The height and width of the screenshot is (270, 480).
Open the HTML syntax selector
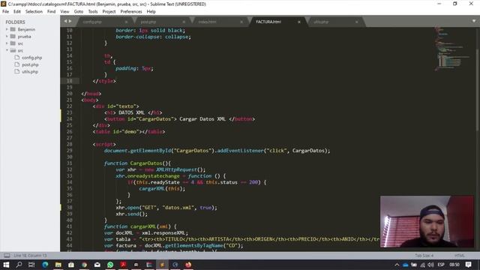(460, 255)
